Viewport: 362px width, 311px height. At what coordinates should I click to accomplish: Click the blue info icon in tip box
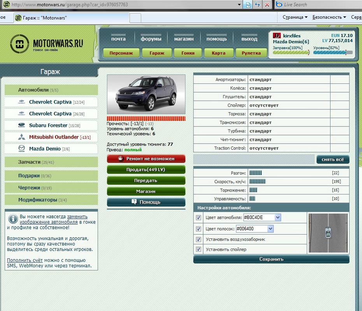tap(13, 219)
